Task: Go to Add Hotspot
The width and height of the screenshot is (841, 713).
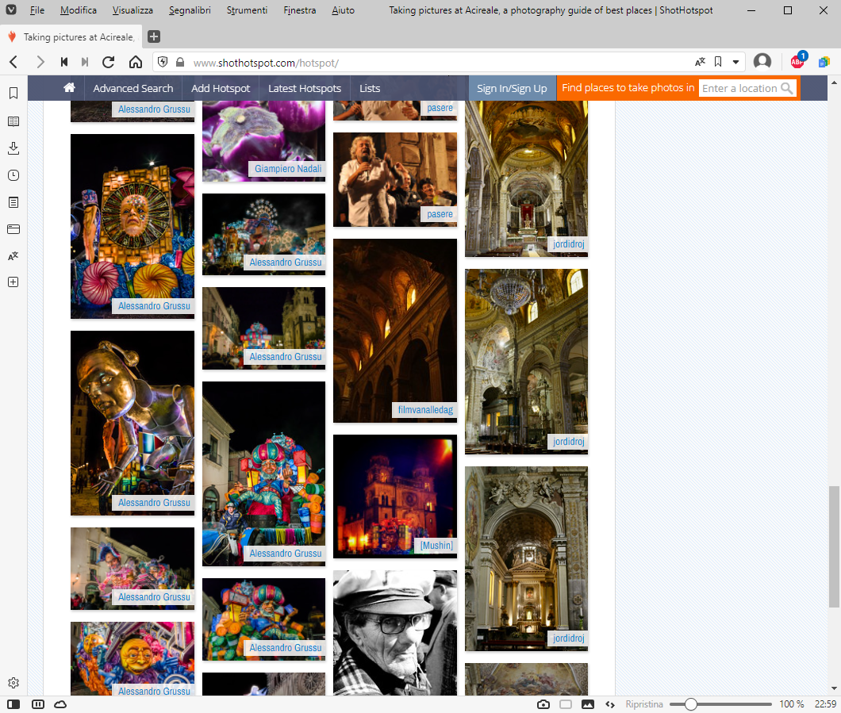Action: click(x=221, y=88)
